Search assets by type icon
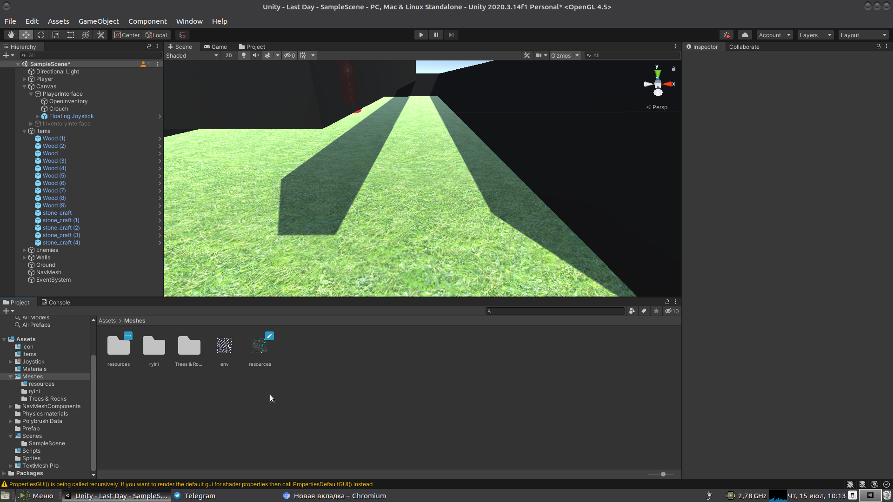The height and width of the screenshot is (502, 893). 632,311
